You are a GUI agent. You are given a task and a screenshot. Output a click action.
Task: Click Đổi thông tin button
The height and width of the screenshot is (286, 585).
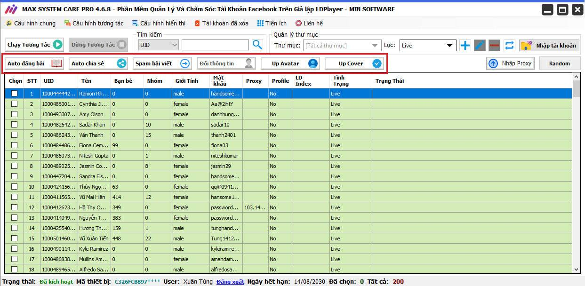click(x=226, y=64)
